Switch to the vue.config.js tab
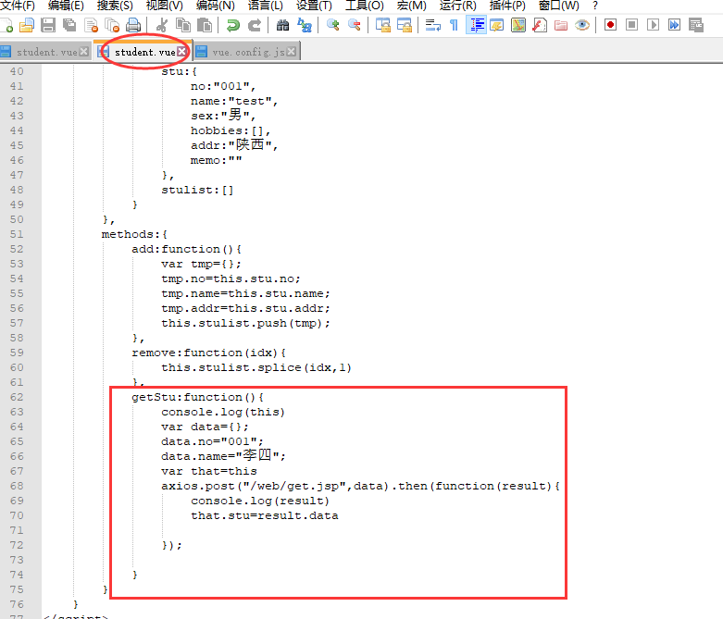Image resolution: width=723 pixels, height=619 pixels. click(x=248, y=52)
